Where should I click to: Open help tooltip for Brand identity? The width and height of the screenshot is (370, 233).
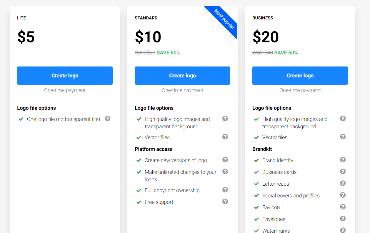tap(343, 160)
